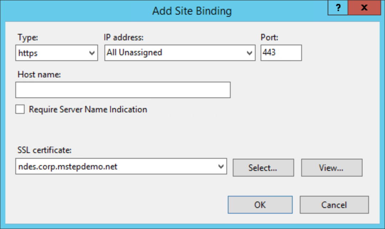The image size is (385, 229).
Task: Click the "Type:" label
Action: (27, 37)
